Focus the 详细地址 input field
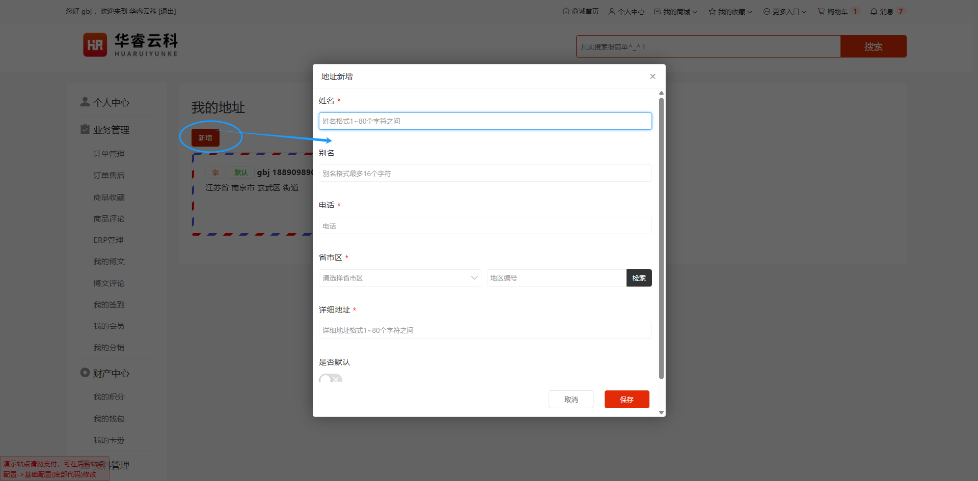Image resolution: width=978 pixels, height=481 pixels. point(485,330)
